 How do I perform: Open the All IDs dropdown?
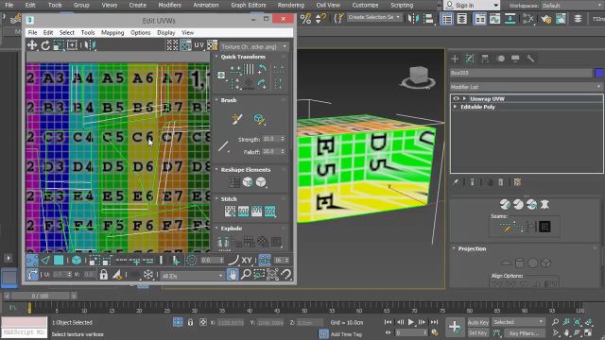coord(192,276)
